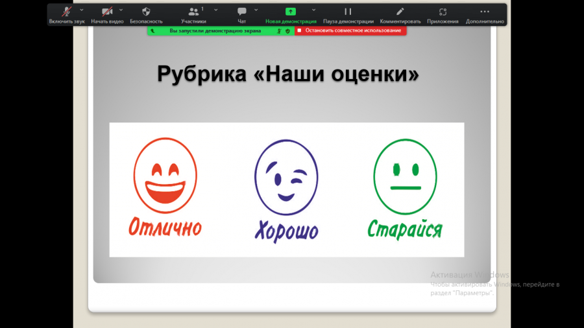Start camera with Начать видео icon

107,12
